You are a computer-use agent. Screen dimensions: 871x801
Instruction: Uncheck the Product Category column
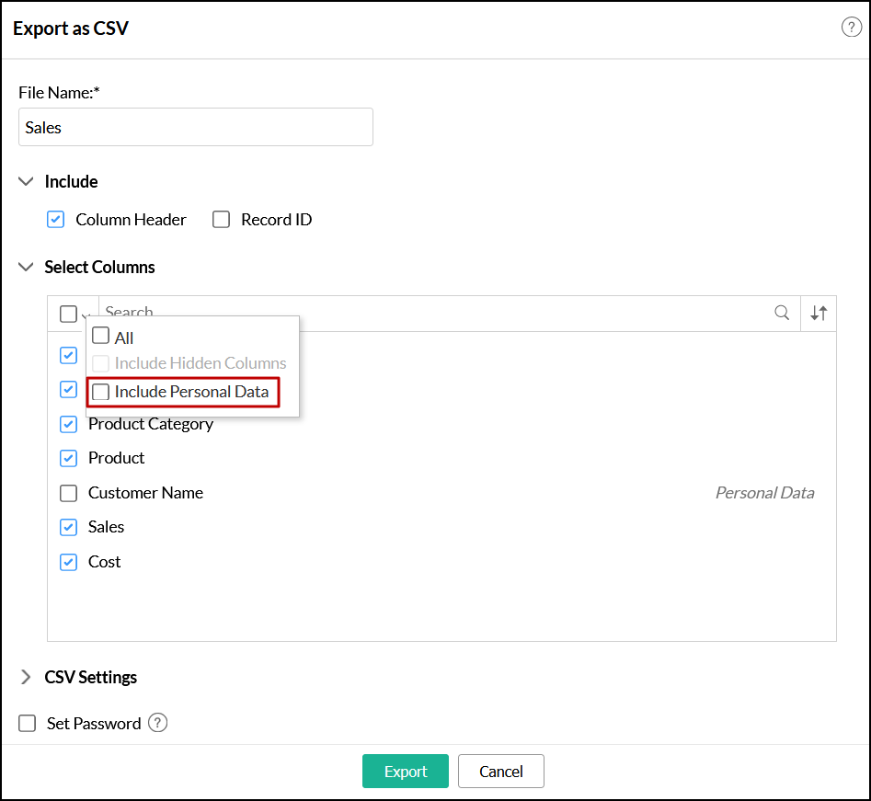click(x=69, y=424)
